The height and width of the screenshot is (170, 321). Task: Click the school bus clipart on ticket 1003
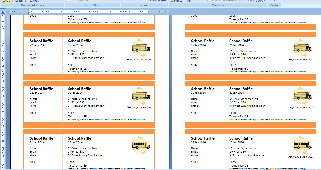[140, 48]
